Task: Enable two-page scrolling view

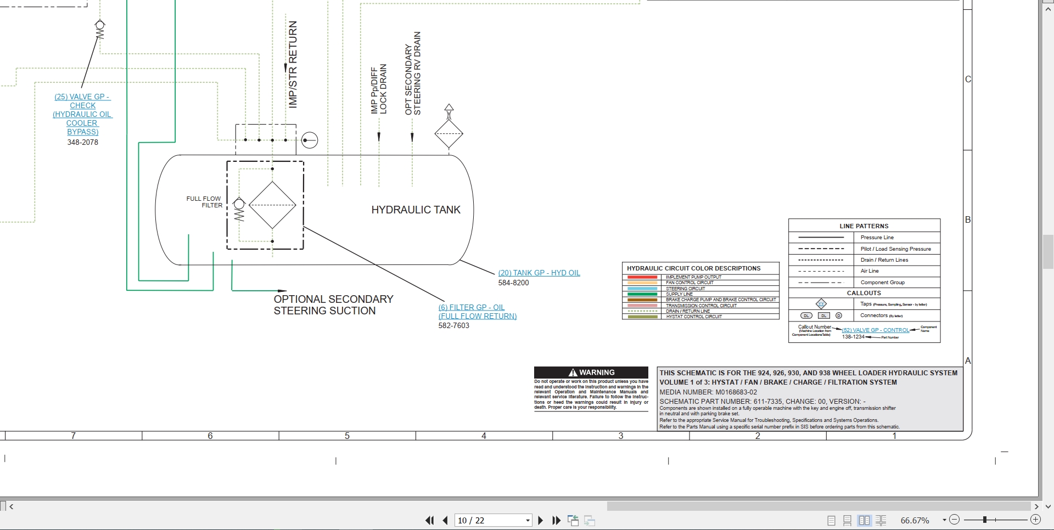Action: 882,521
